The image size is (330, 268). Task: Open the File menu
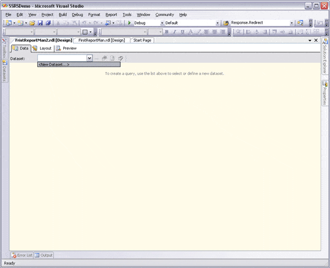(x=8, y=14)
